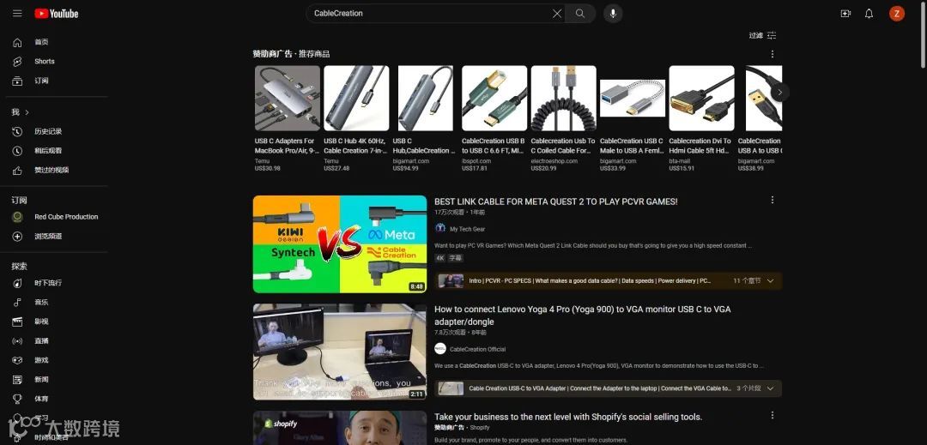
Task: Click the 字幕 subtitles badge
Action: point(455,258)
